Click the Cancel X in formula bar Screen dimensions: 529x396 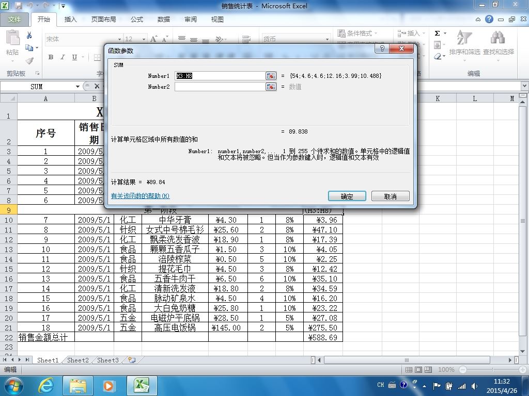coord(97,86)
